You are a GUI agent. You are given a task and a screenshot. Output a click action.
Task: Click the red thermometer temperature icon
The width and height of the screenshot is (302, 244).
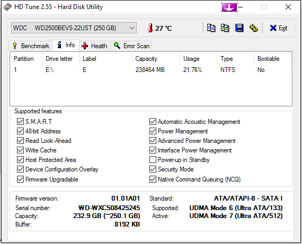click(150, 28)
